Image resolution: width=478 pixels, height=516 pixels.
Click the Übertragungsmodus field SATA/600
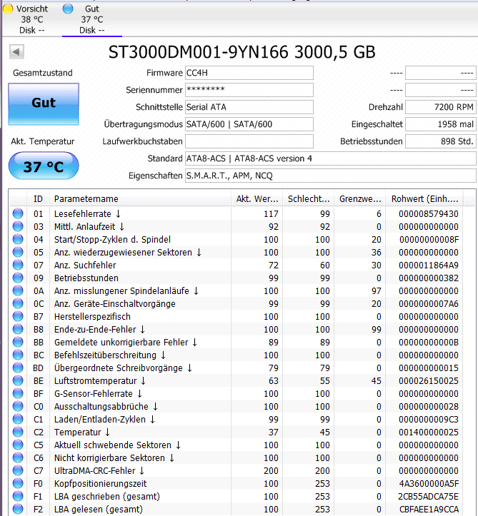[249, 124]
